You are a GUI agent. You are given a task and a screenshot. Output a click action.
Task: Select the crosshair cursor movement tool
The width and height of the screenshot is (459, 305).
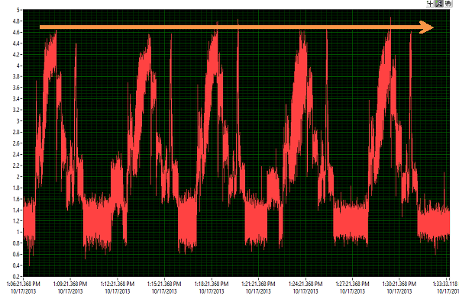click(430, 4)
